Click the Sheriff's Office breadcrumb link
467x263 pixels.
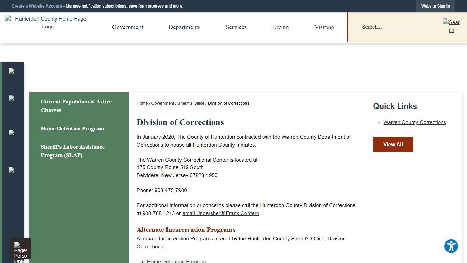(x=191, y=103)
